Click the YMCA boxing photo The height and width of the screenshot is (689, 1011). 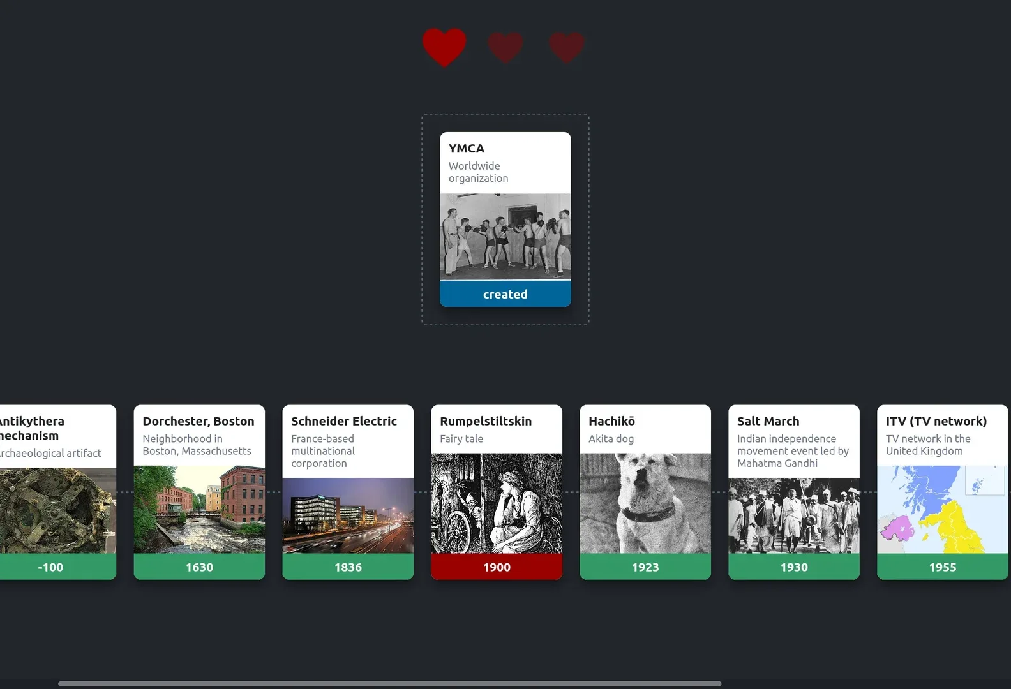[x=506, y=236]
